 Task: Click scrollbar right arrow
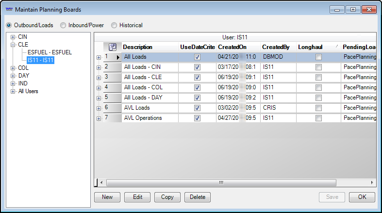(x=372, y=182)
